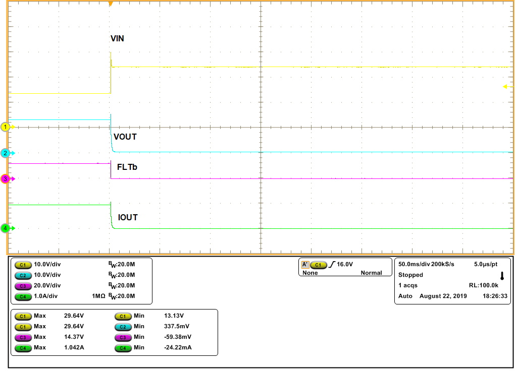
Task: Select the VIN waveform label
Action: click(118, 38)
